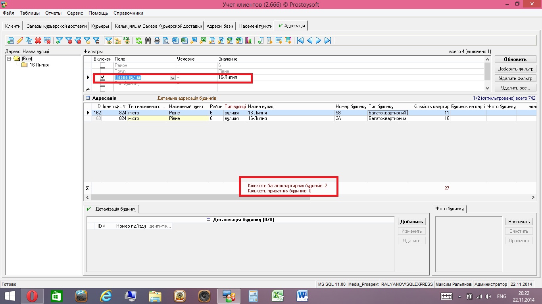Enable the Район filter checkbox
The width and height of the screenshot is (542, 304).
click(x=102, y=65)
